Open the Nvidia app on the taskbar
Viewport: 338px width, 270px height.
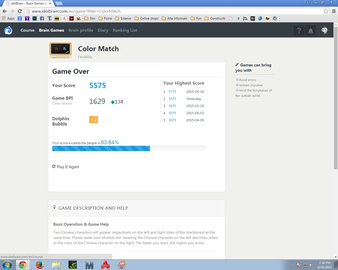coord(73,265)
